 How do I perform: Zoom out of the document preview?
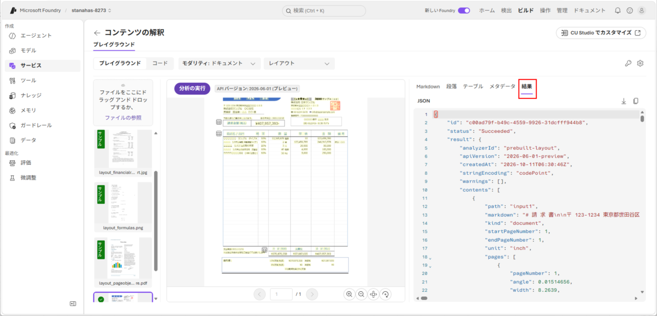tap(361, 294)
